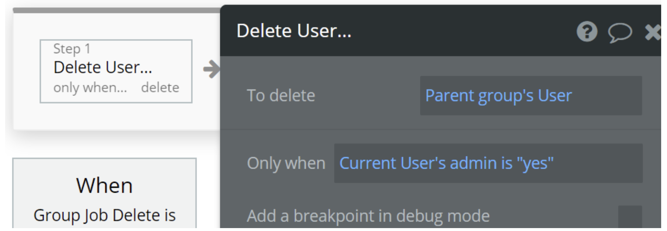Select the Delete User title in Step 1
The width and height of the screenshot is (667, 231).
(x=102, y=67)
